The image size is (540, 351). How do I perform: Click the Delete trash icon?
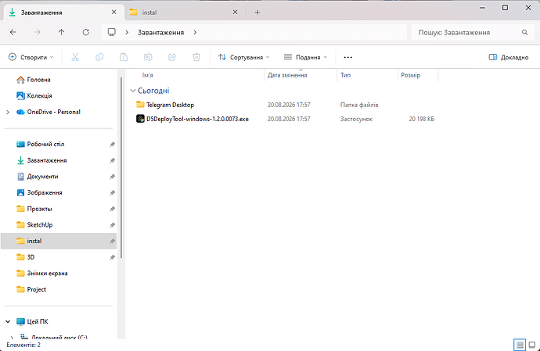point(196,57)
